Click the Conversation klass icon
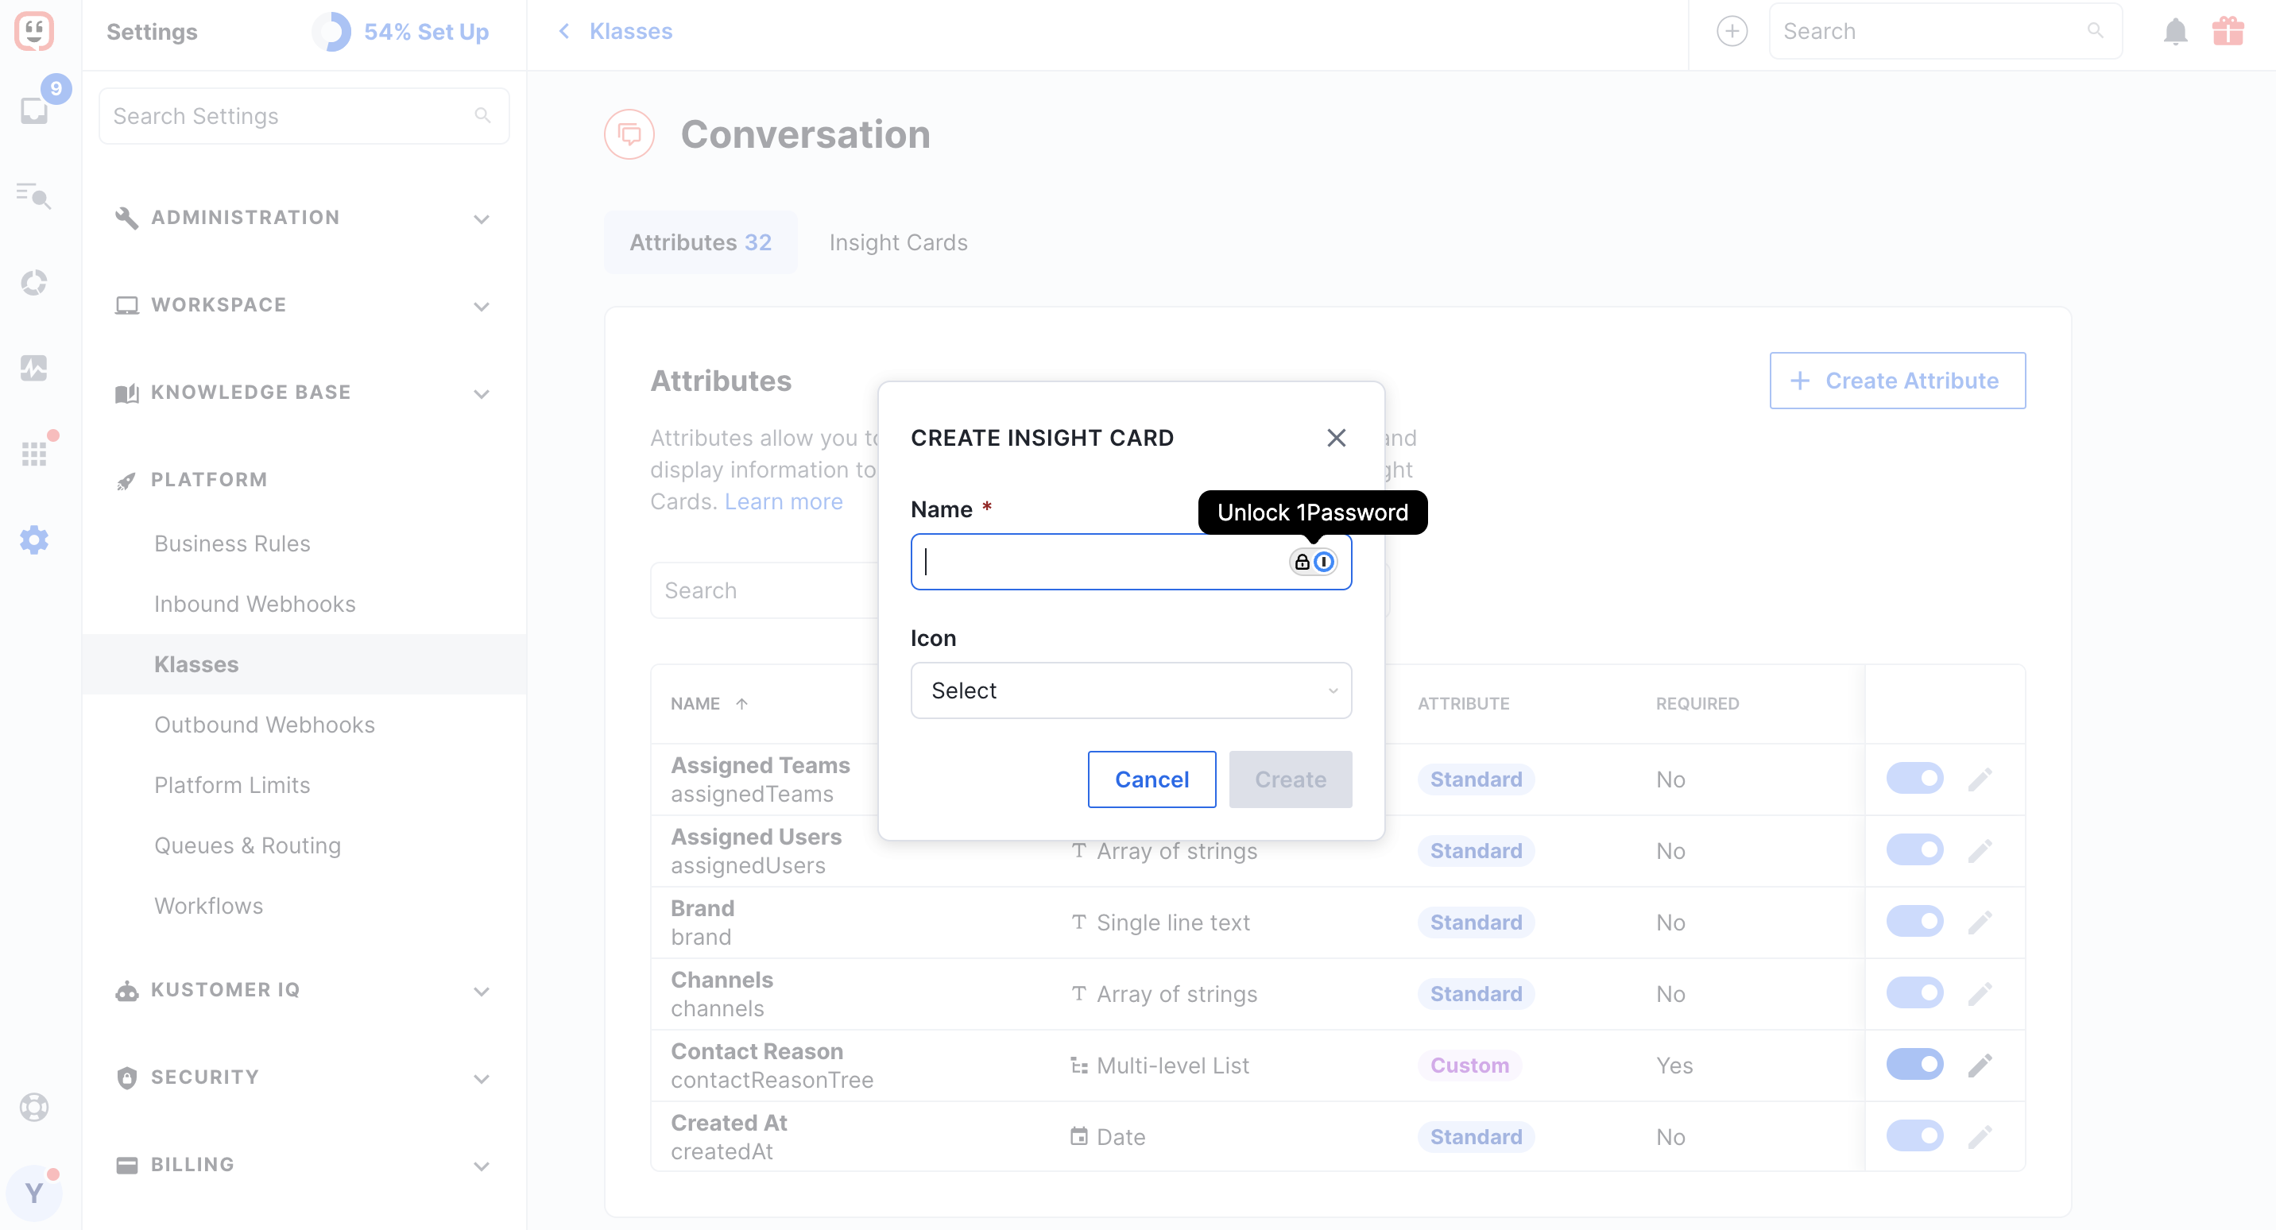This screenshot has height=1230, width=2276. pyautogui.click(x=629, y=134)
